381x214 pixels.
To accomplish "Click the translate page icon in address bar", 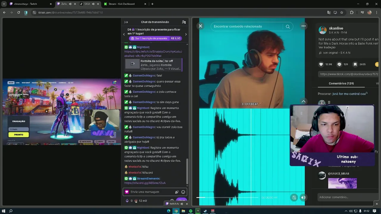I will pos(329,12).
